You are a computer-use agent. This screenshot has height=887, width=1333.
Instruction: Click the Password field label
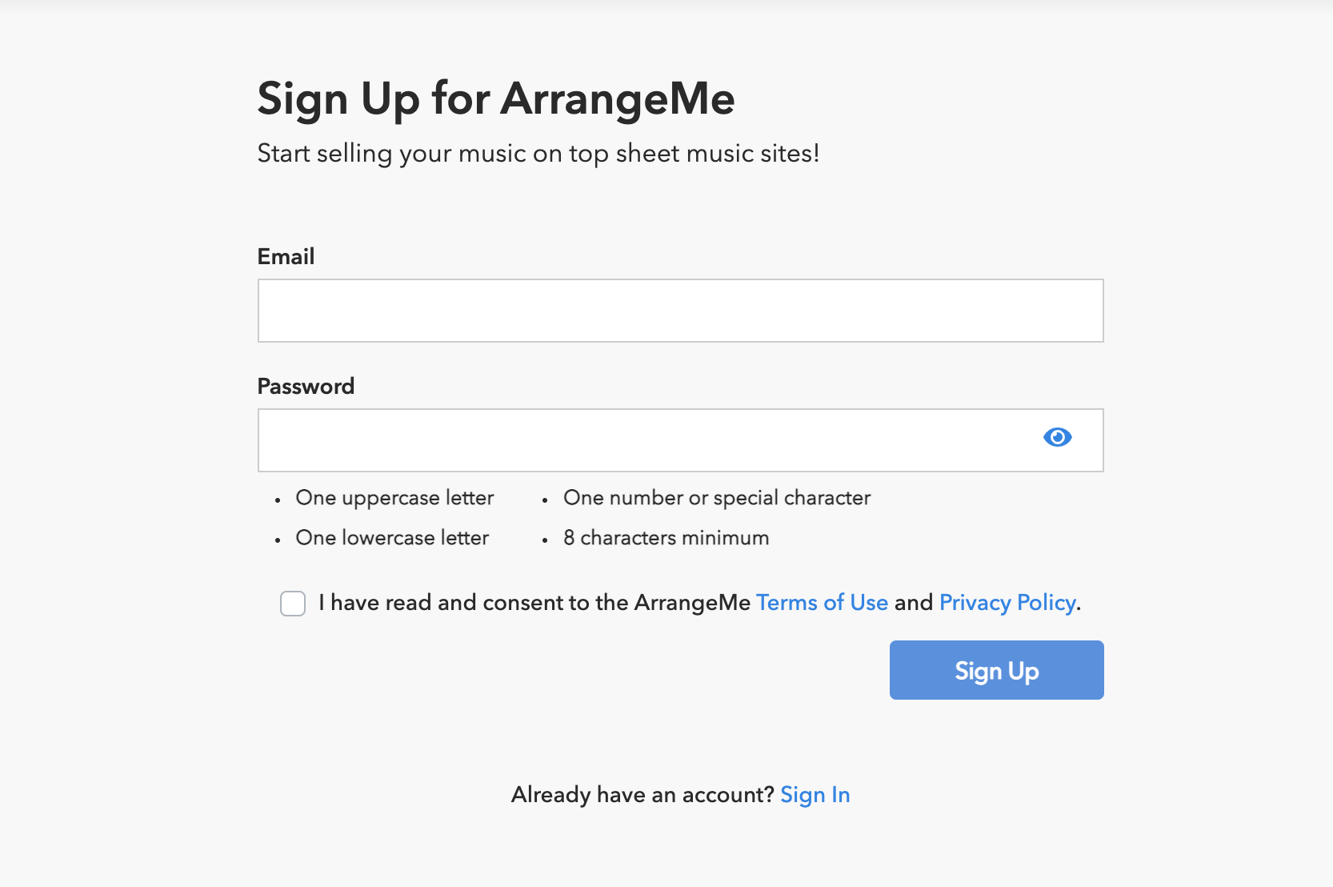pyautogui.click(x=306, y=386)
